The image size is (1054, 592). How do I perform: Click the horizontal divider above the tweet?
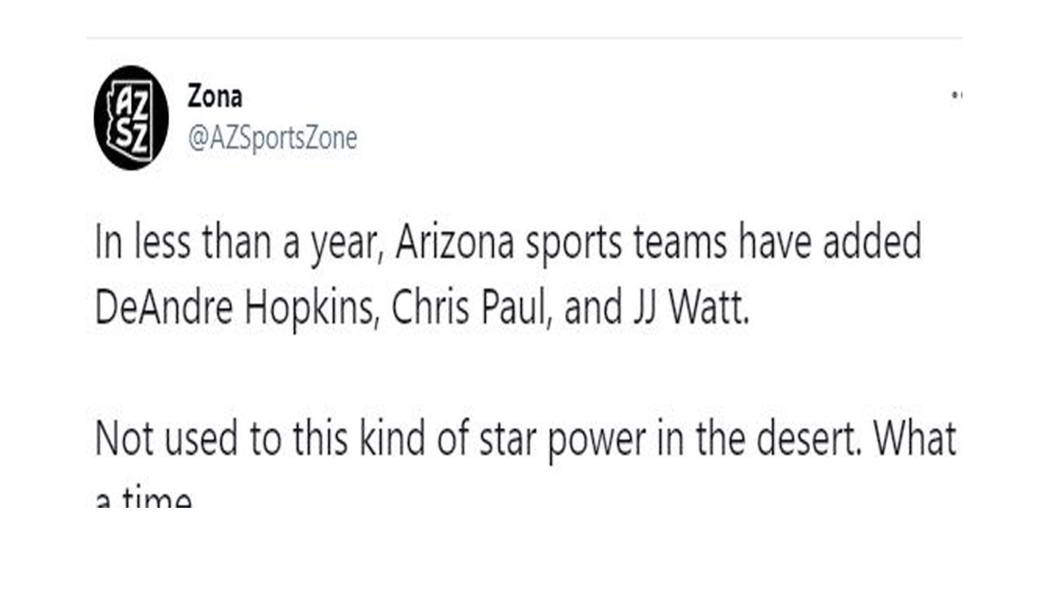[x=524, y=38]
